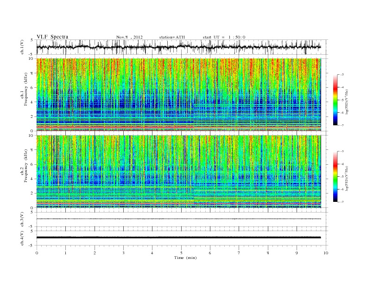Click the "ch.1(V)" waveform axis label
This screenshot has height=284, width=367.
22,47
